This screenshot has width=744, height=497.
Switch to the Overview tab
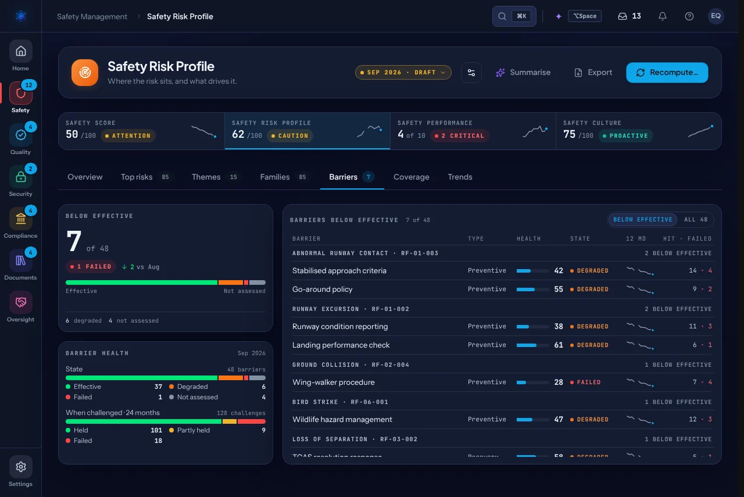pos(85,177)
